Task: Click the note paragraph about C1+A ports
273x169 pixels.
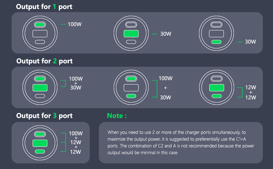Action: (x=181, y=143)
